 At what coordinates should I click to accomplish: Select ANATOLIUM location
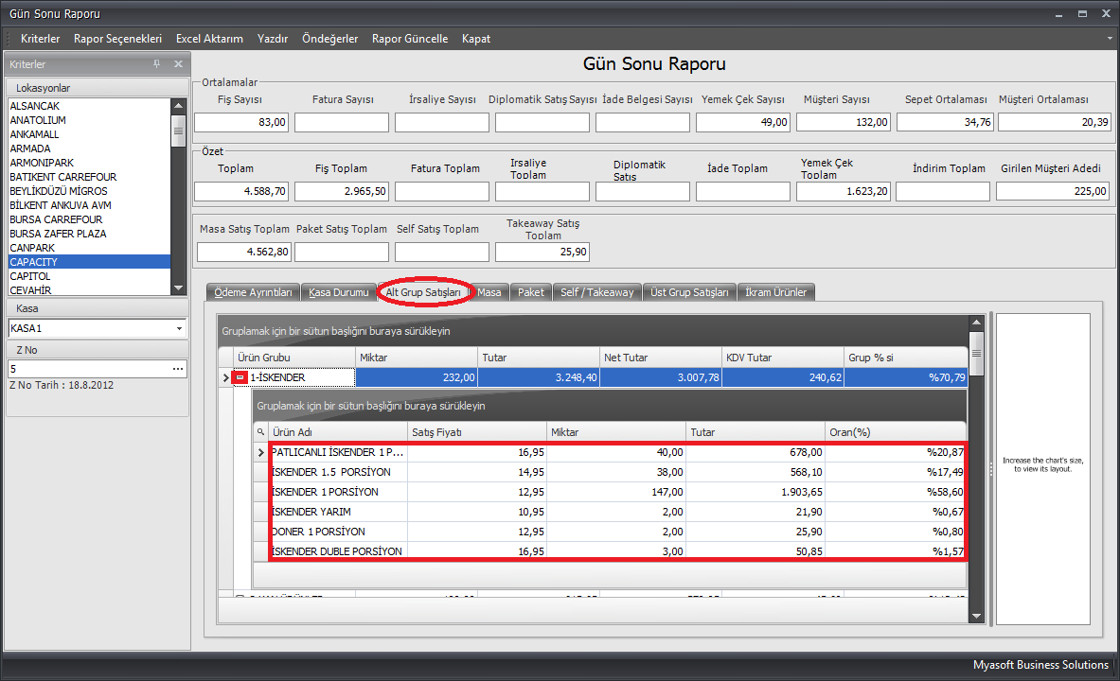click(89, 120)
